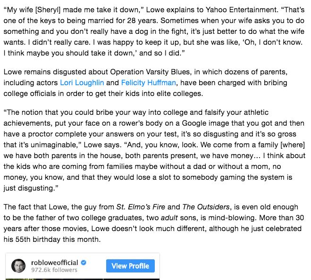Click the bracketed name [Sheryl]
The width and height of the screenshot is (311, 280).
pos(48,10)
